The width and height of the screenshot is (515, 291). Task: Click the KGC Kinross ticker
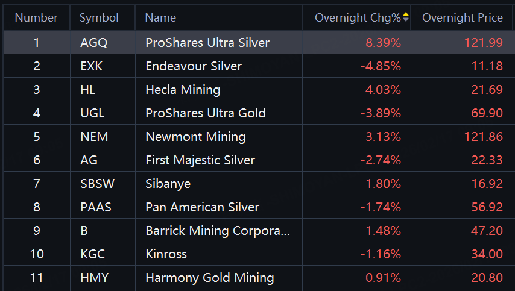(x=92, y=254)
